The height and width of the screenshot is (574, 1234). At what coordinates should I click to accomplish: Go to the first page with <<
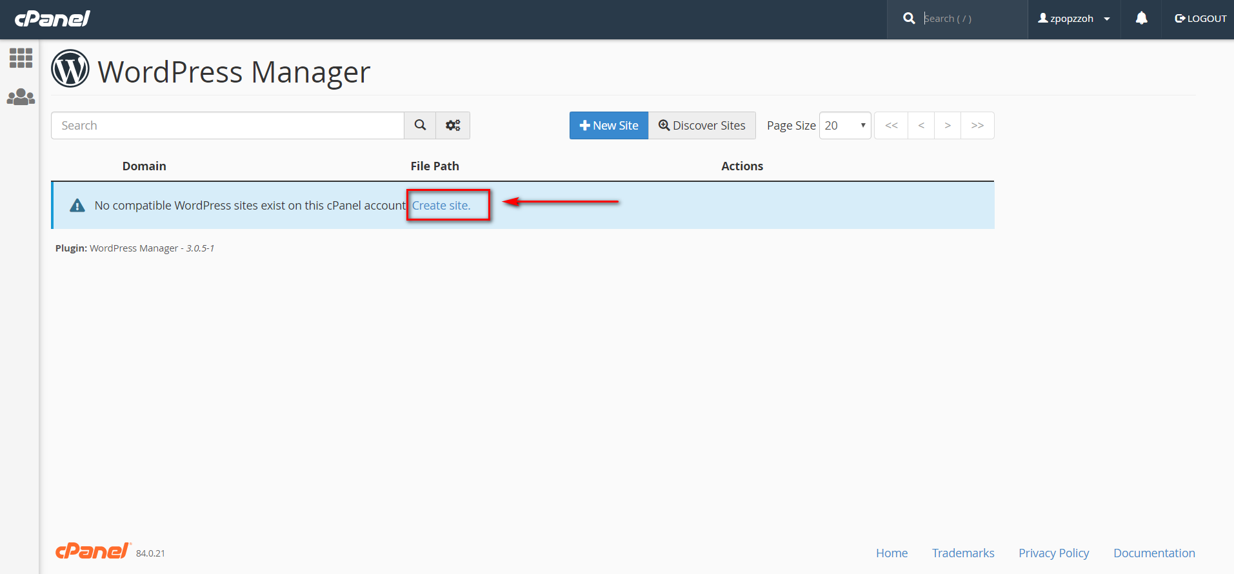pos(891,125)
